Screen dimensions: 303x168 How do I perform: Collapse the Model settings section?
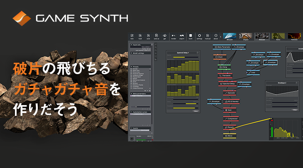coord(132,53)
